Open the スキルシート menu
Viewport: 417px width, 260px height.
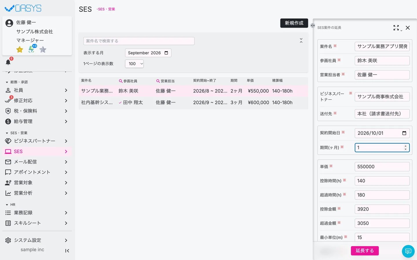(37, 223)
